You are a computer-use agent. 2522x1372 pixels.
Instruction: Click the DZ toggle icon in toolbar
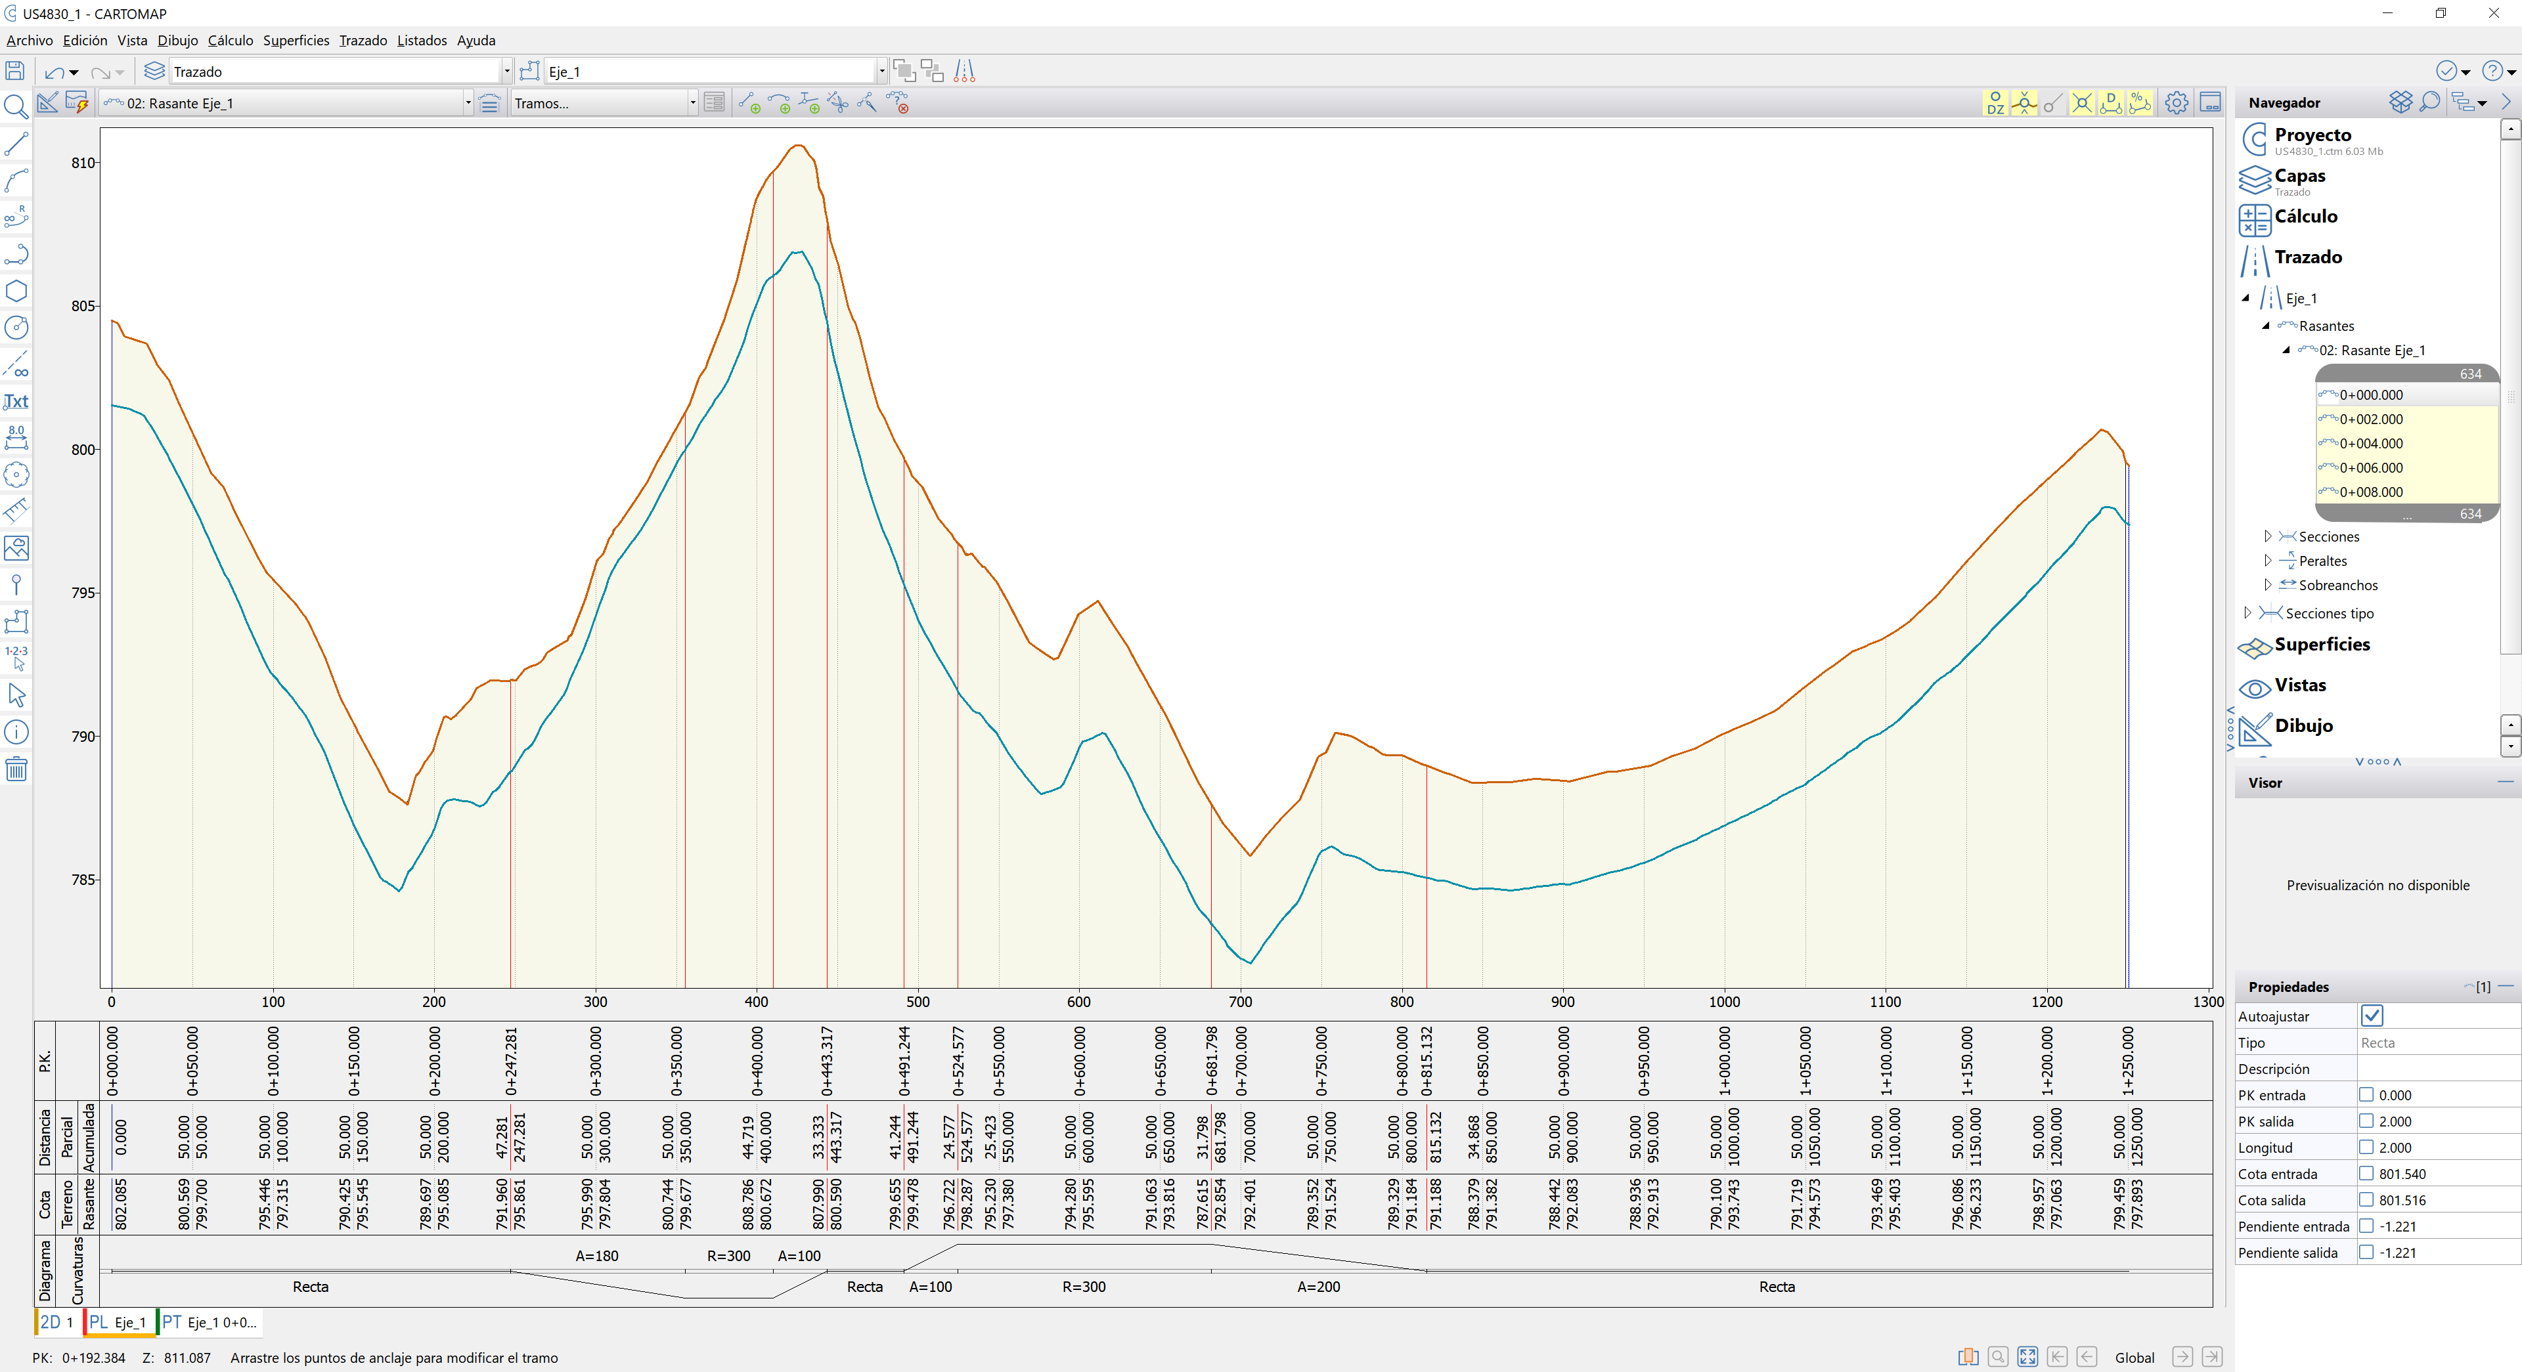click(x=1995, y=103)
